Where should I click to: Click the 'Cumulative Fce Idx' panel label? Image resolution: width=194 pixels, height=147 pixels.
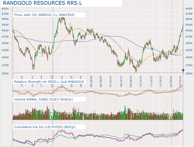[x=45, y=127]
